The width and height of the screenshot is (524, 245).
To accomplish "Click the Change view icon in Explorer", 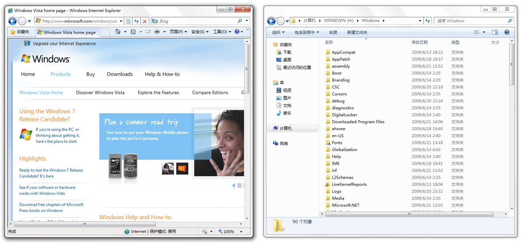I will 477,32.
